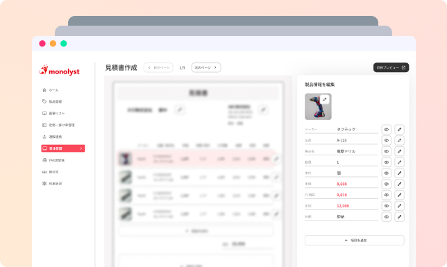Edit the product image with the pencil overlay
447x267 pixels.
pos(324,99)
